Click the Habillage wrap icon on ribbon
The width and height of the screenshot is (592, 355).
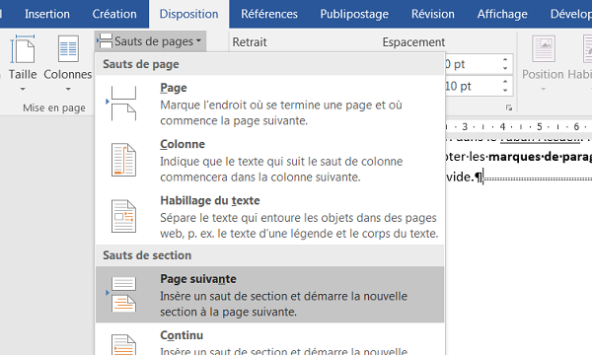pyautogui.click(x=588, y=48)
